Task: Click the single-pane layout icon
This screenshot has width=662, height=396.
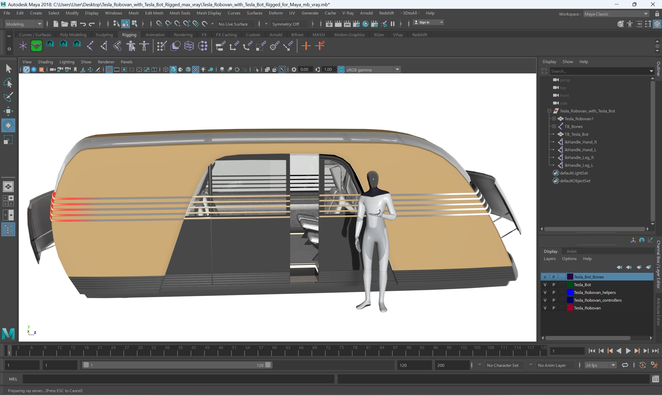Action: (x=8, y=187)
